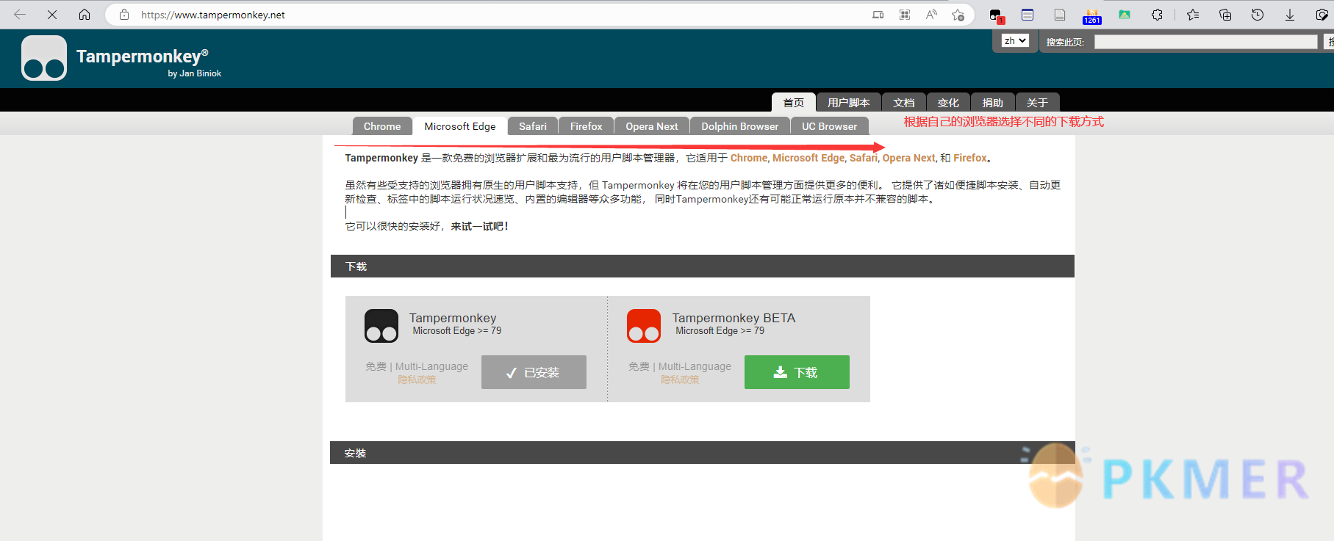
Task: Open the QR code icon in the address bar
Action: click(x=905, y=15)
